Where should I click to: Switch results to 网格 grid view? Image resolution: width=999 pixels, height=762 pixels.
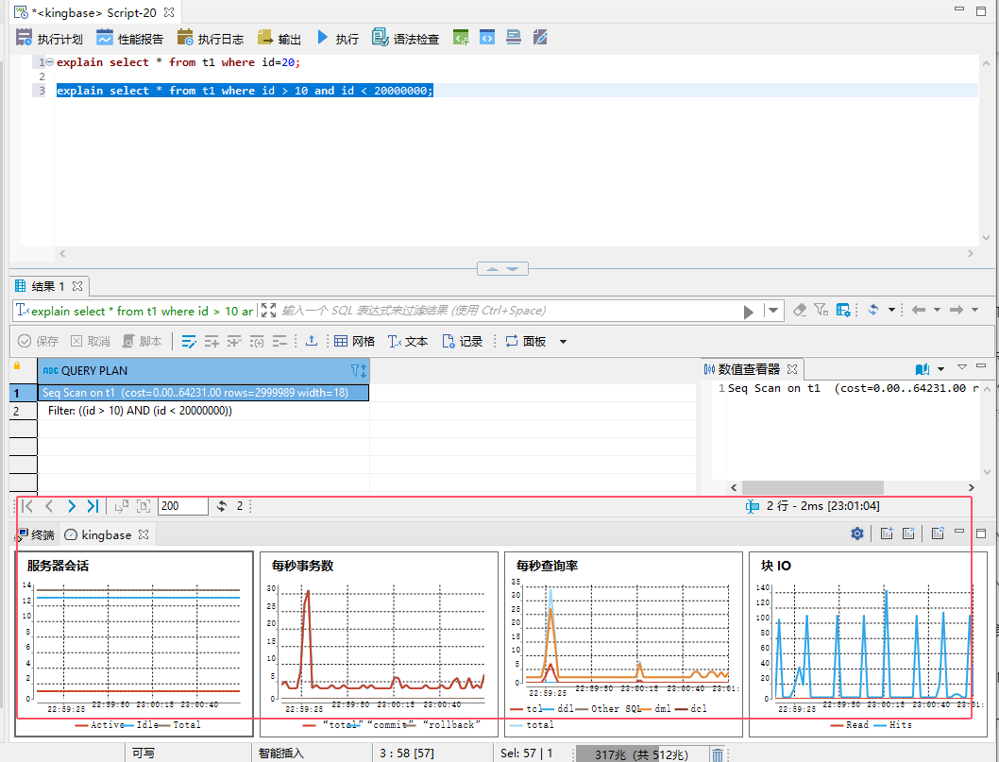354,341
